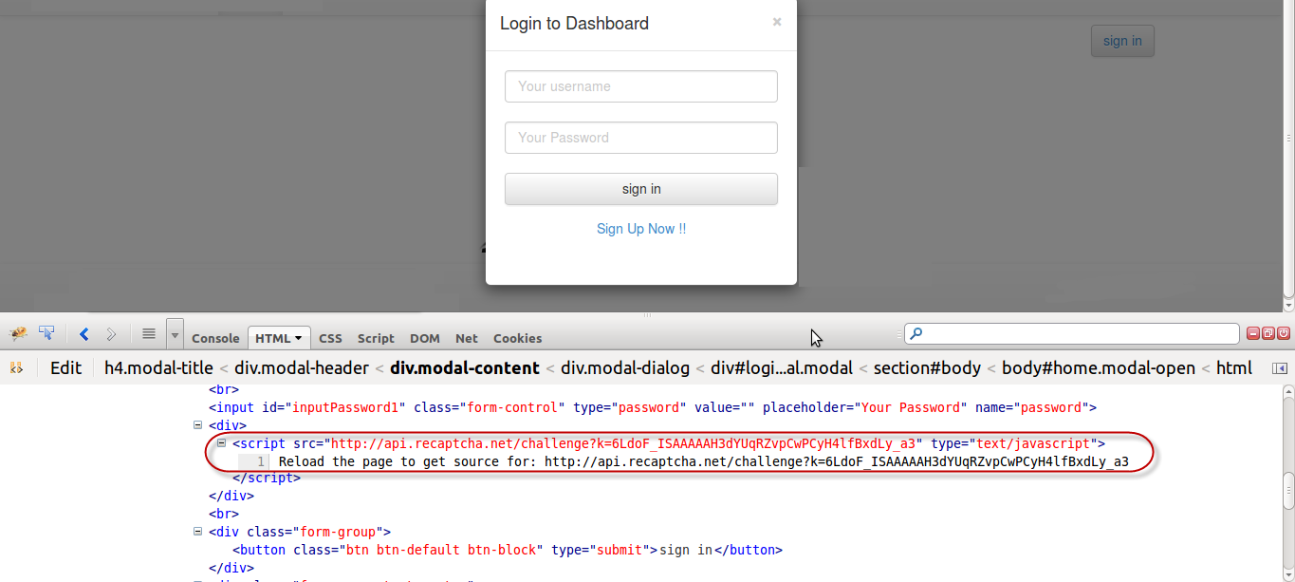Deactivate Firebug with the power icon
This screenshot has height=582, width=1295.
(1284, 333)
